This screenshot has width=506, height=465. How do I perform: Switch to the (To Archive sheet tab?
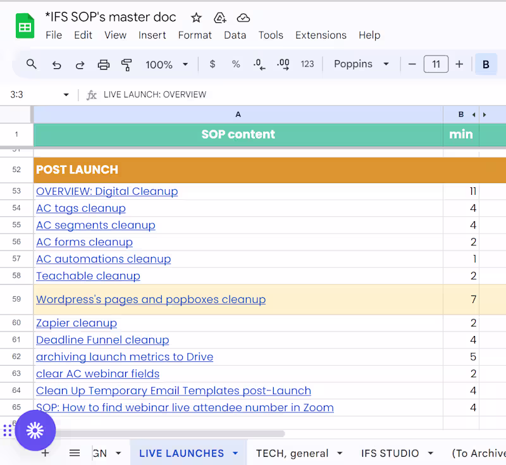pos(479,454)
